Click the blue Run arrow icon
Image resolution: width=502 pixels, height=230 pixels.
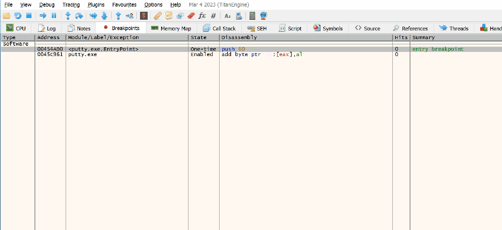coord(43,16)
